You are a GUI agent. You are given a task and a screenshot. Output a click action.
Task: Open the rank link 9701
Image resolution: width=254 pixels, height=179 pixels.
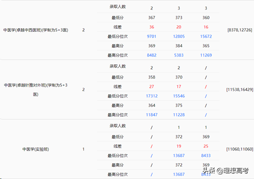point(152,36)
